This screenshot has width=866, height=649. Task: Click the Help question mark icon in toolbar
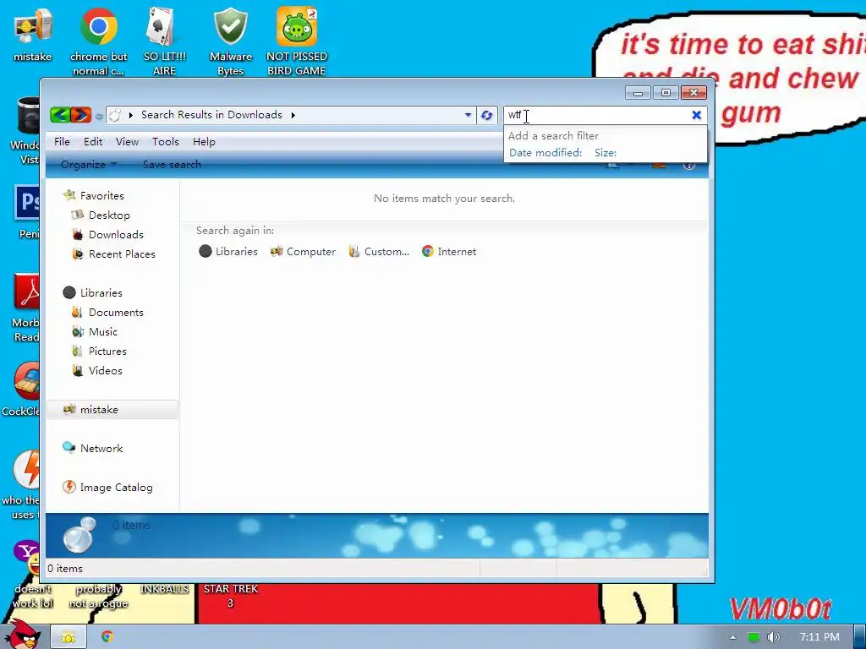coord(688,165)
